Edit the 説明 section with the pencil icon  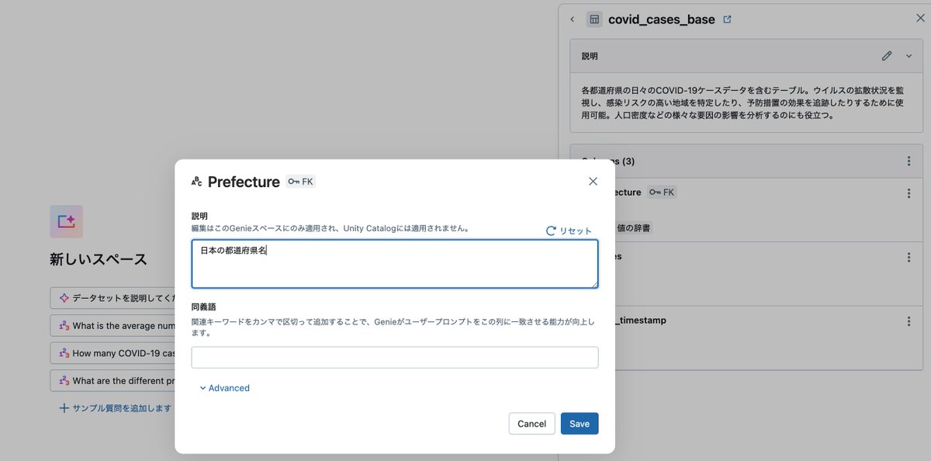887,55
